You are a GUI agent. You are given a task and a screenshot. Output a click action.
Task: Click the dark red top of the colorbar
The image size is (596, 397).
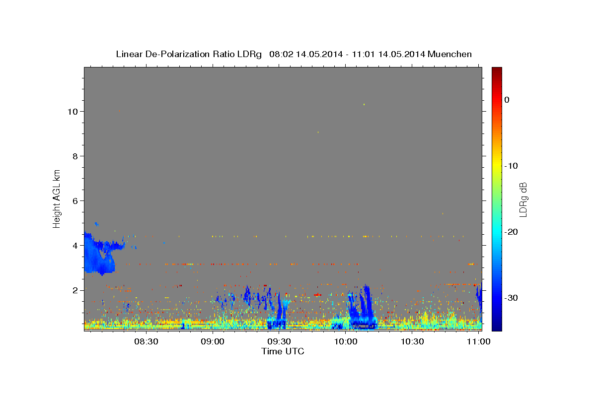point(497,72)
